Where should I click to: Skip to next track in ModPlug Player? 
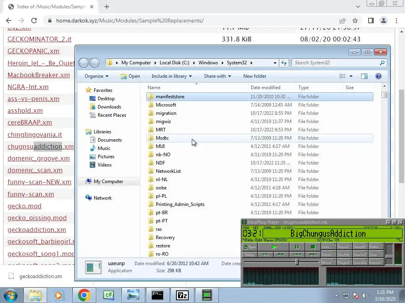pos(312,254)
